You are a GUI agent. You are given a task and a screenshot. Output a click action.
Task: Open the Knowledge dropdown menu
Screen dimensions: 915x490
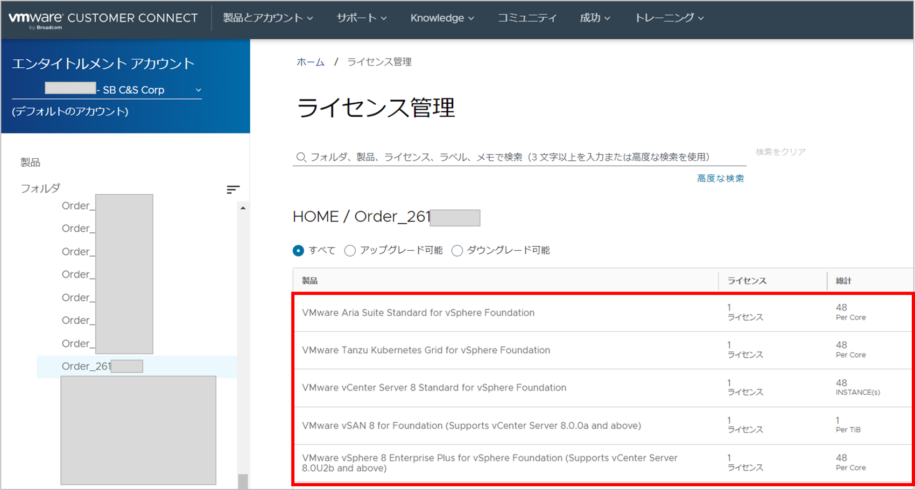[442, 18]
